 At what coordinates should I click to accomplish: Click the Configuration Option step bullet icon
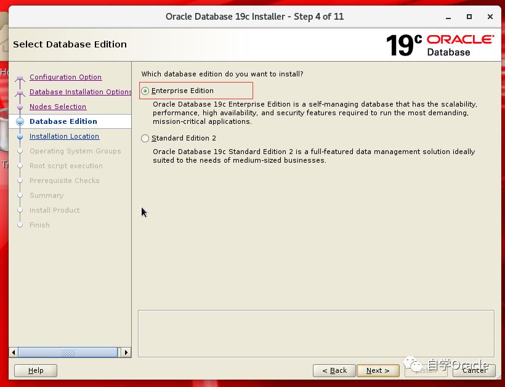pos(20,78)
